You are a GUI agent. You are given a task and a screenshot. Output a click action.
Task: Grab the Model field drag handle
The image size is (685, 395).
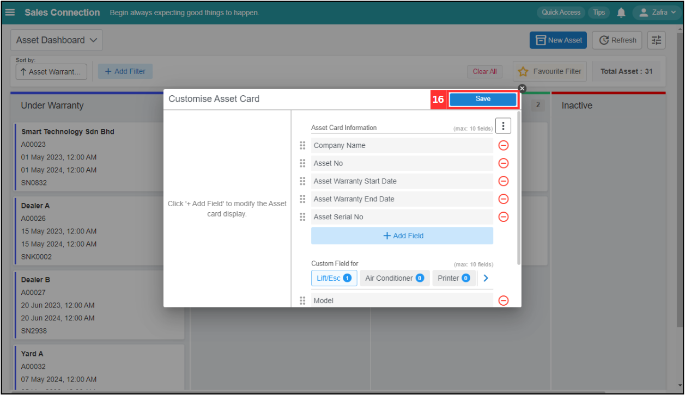[x=302, y=300]
